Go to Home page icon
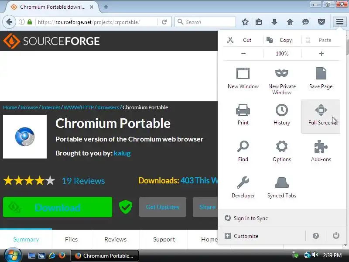 [x=290, y=22]
